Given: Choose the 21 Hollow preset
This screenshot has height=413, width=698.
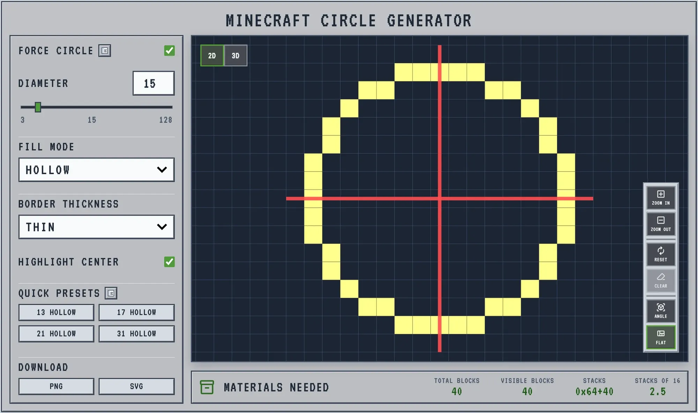Looking at the screenshot, I should click(x=56, y=334).
